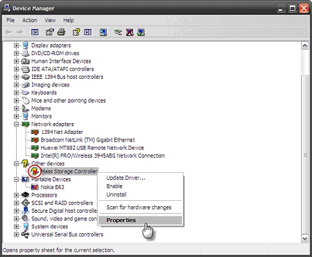Screen dimensions: 312x257
Task: Click the red X Uninstall toolbar icon
Action: 129,32
